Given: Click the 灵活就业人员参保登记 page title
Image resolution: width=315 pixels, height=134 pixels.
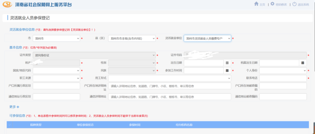Looking at the screenshot, I should pos(30,18).
